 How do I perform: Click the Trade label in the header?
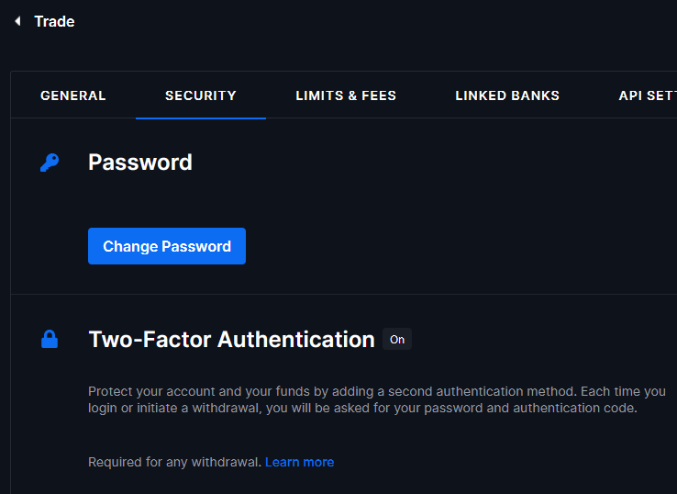(54, 21)
